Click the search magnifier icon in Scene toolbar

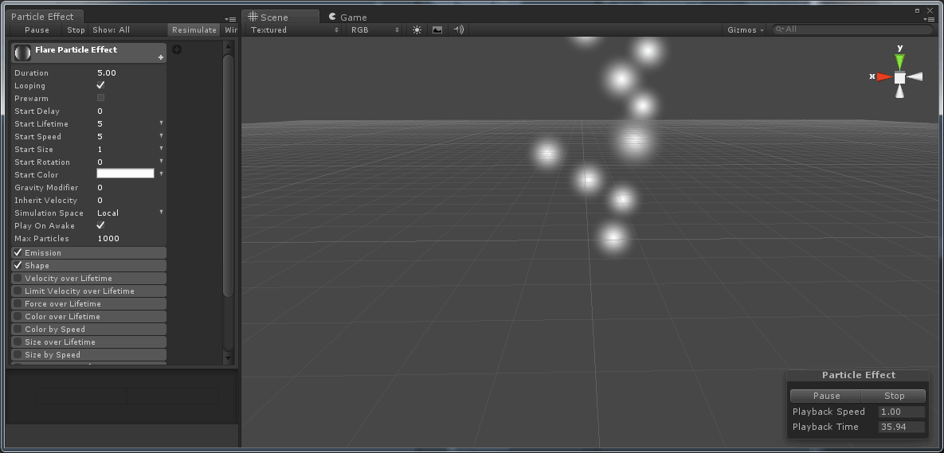coord(780,29)
